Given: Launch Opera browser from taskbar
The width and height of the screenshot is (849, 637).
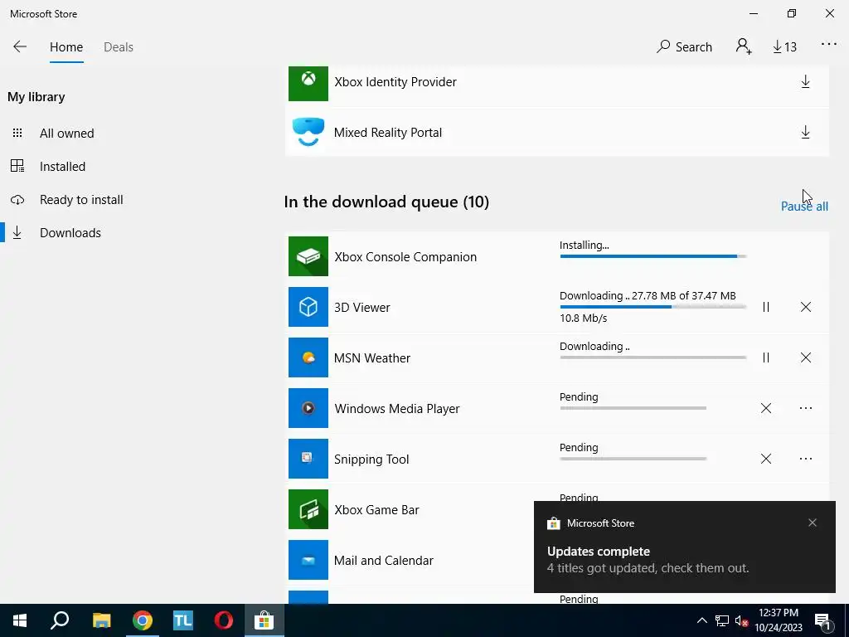Looking at the screenshot, I should tap(224, 620).
